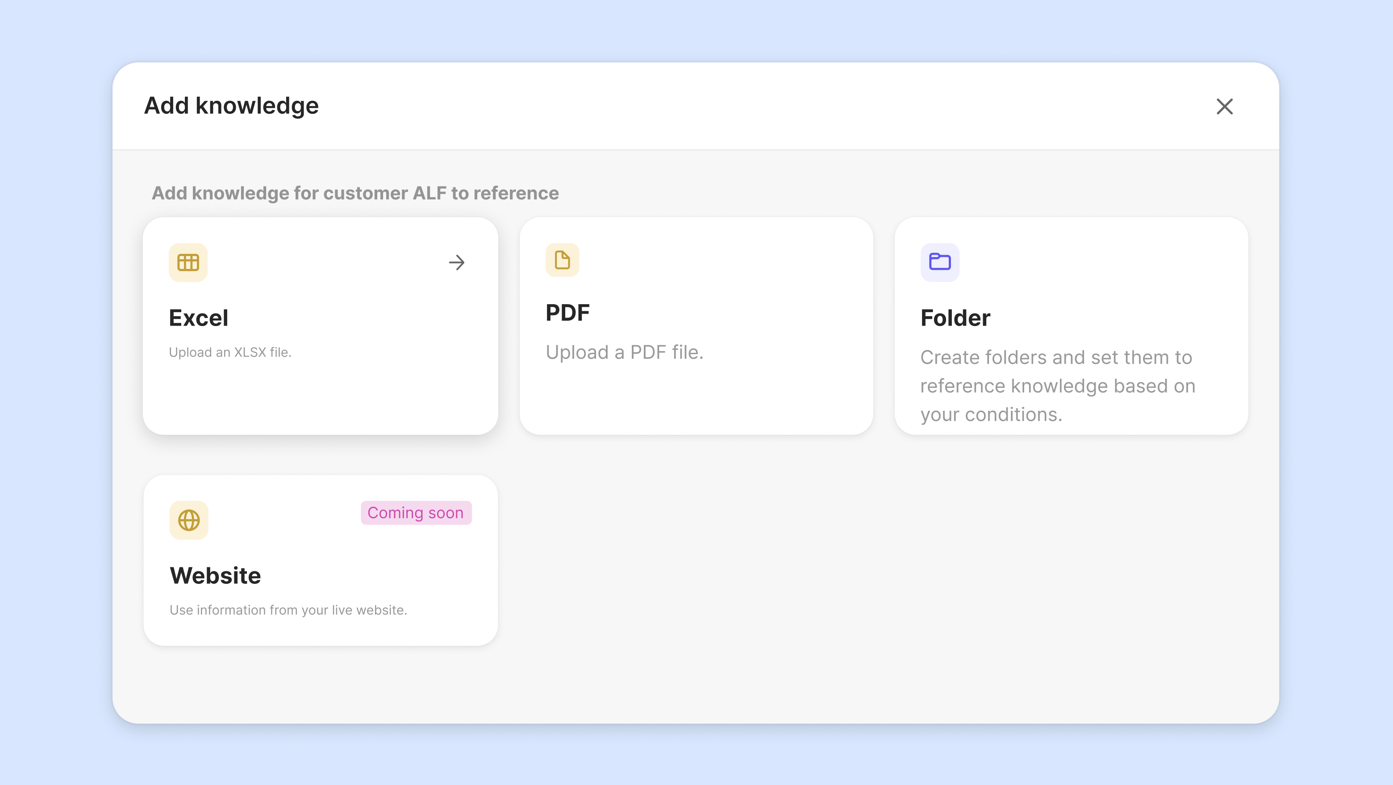Screen dimensions: 1393x785
Task: Click the "Upload a PDF file." description
Action: 624,352
